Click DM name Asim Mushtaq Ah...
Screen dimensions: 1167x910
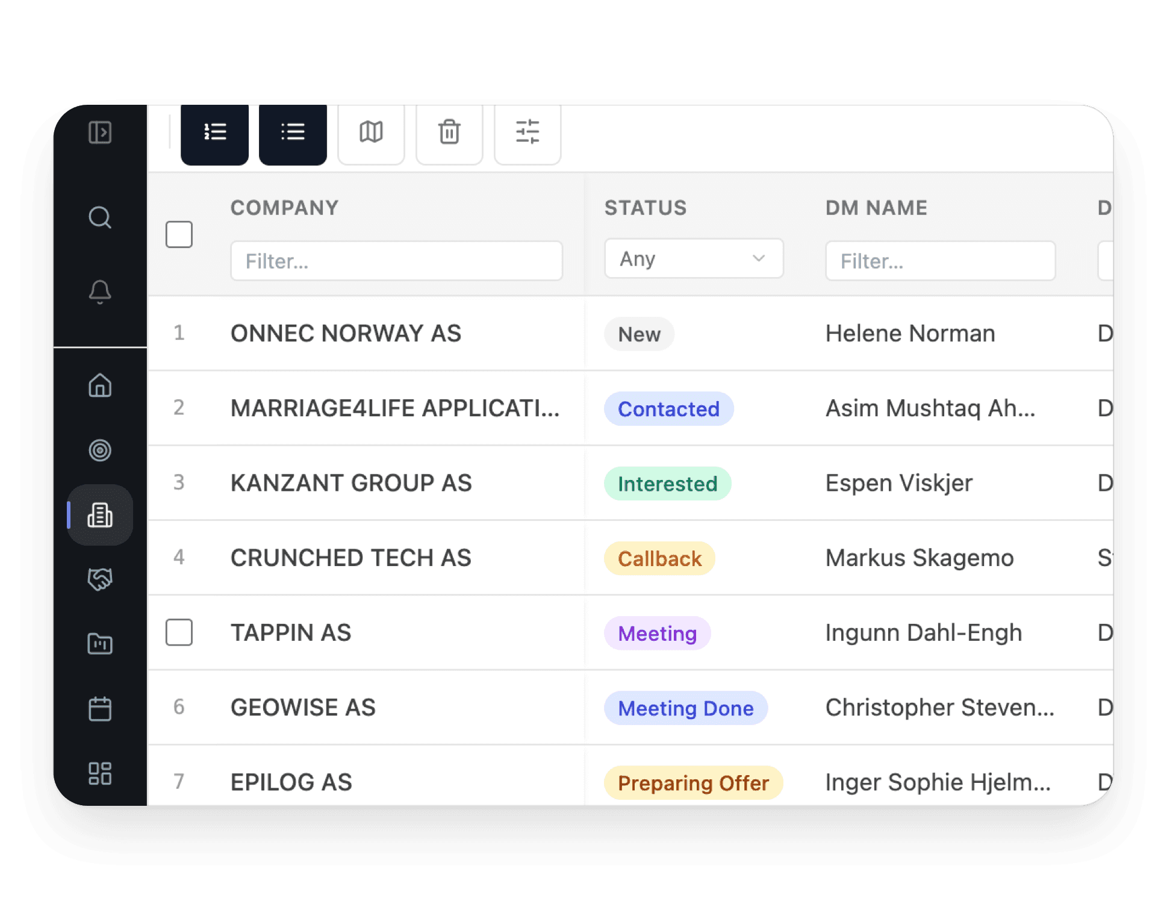point(930,408)
